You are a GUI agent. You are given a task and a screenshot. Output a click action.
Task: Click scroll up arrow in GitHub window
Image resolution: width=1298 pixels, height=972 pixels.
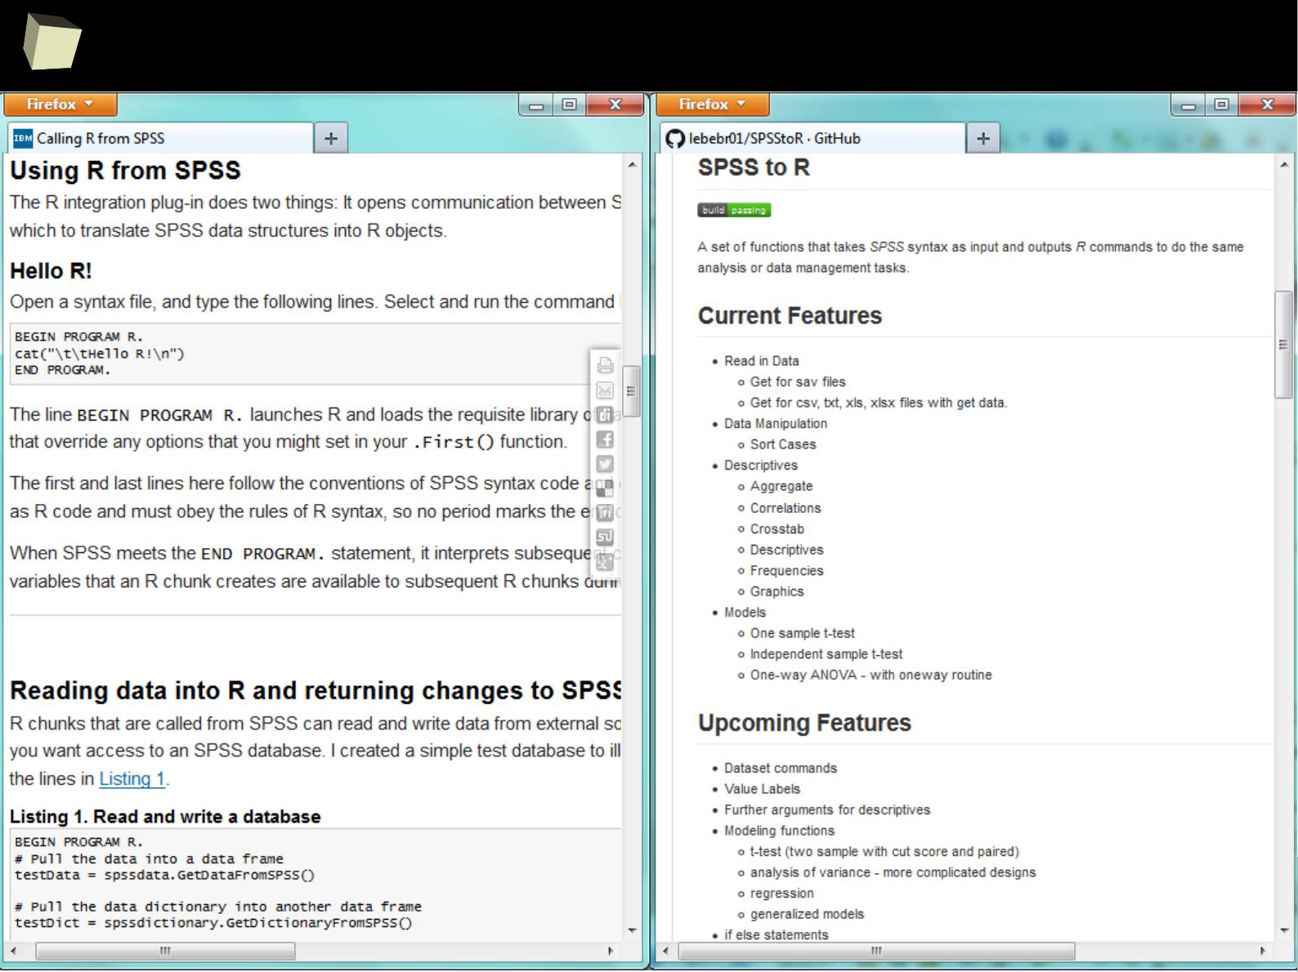[x=1284, y=164]
